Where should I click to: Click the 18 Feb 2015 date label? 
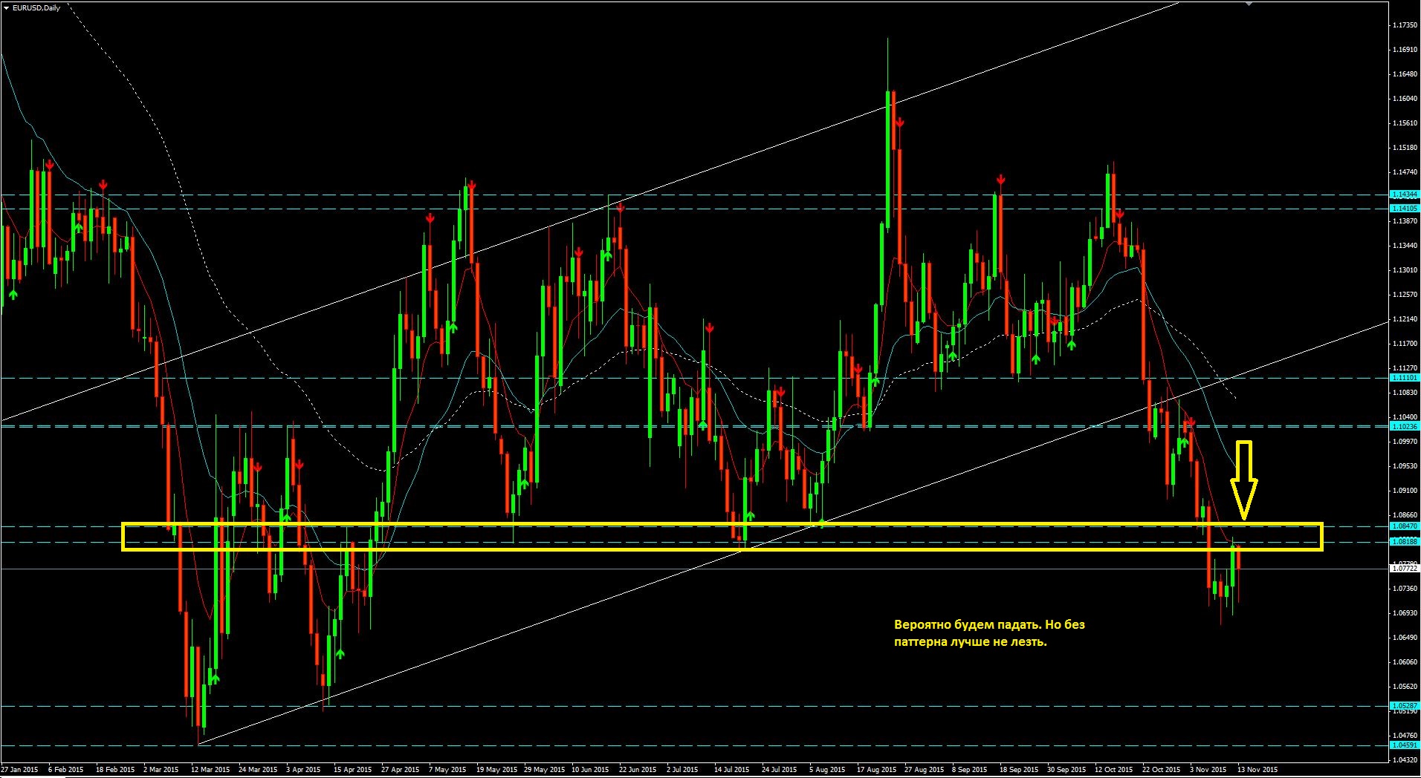[x=115, y=770]
